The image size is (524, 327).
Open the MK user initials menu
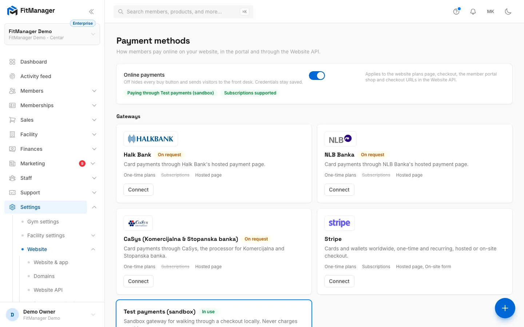(491, 12)
